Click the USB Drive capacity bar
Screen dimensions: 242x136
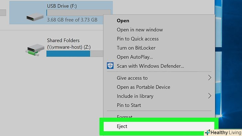coord(74,13)
